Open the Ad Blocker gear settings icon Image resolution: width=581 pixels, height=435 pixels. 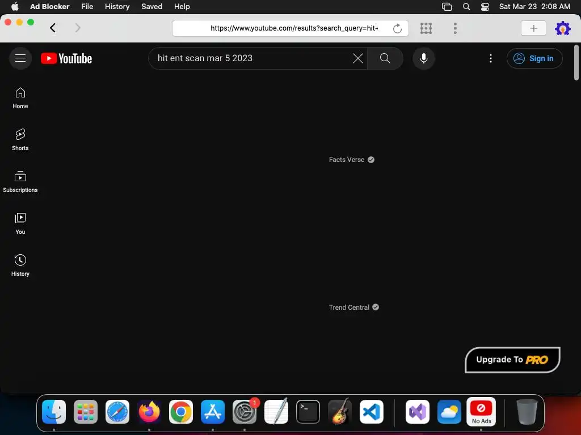click(562, 28)
